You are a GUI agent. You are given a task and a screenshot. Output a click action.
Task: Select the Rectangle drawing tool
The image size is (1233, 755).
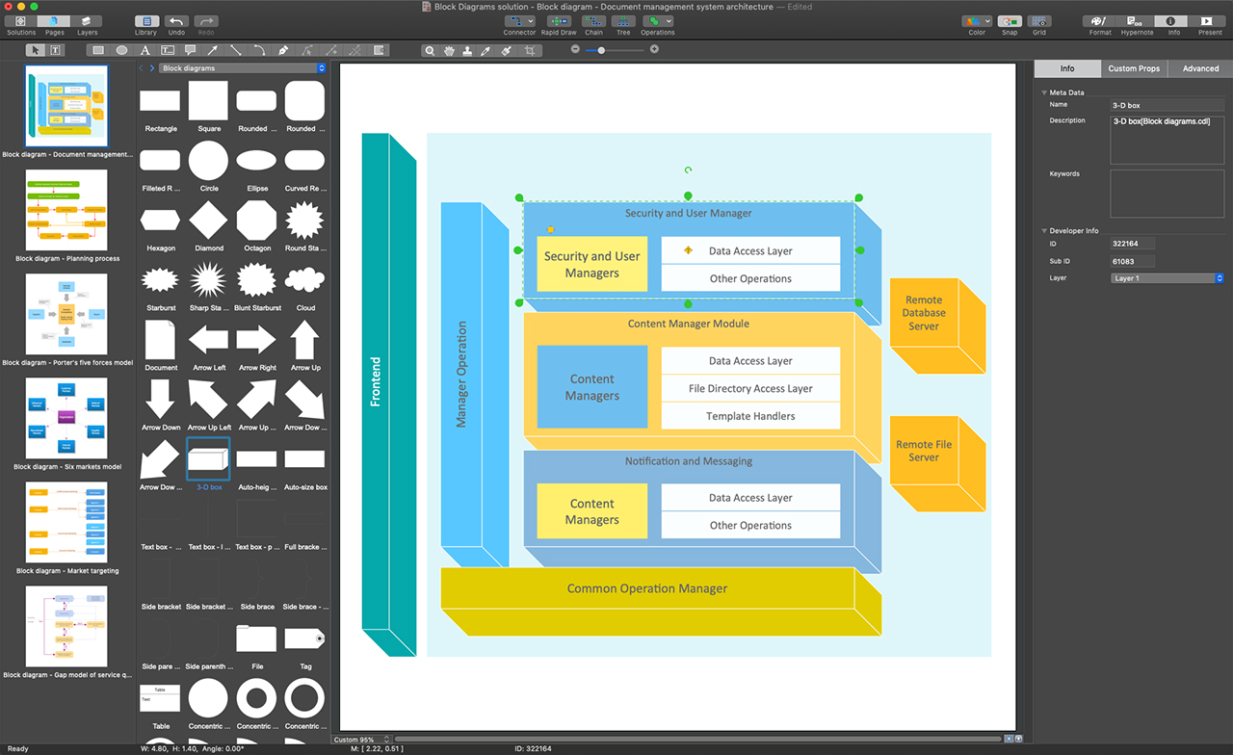(x=99, y=49)
